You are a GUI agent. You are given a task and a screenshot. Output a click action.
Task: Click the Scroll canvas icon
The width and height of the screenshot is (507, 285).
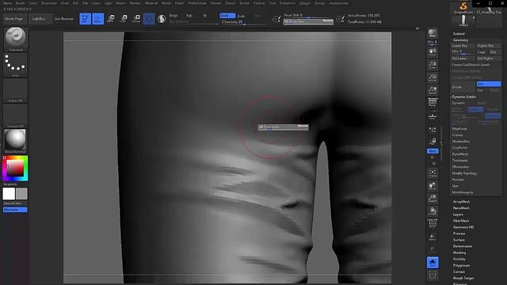(x=433, y=52)
